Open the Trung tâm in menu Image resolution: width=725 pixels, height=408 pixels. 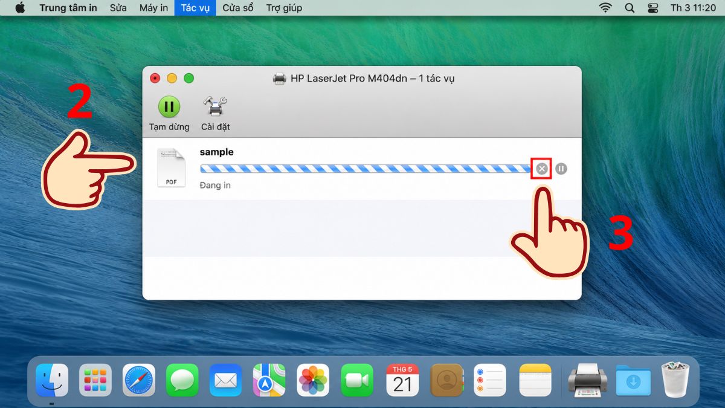click(x=68, y=8)
